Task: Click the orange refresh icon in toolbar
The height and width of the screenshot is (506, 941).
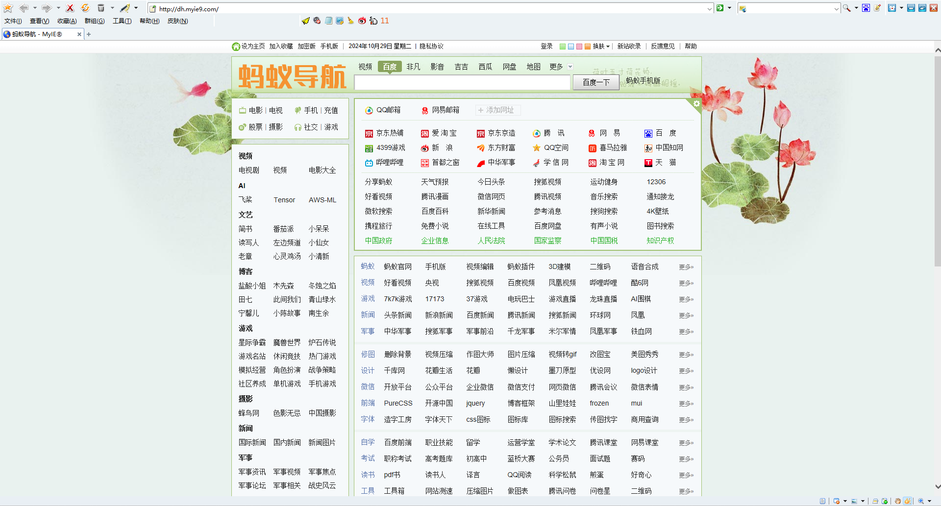Action: (85, 8)
